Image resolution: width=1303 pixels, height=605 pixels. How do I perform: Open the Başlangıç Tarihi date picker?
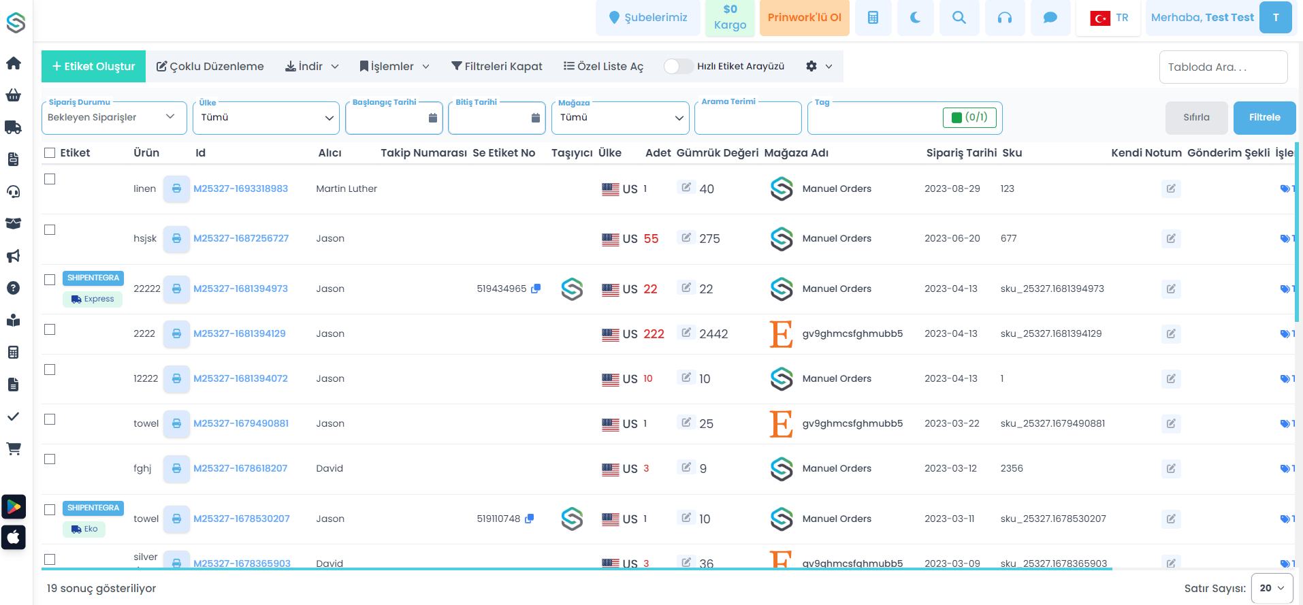tap(394, 118)
